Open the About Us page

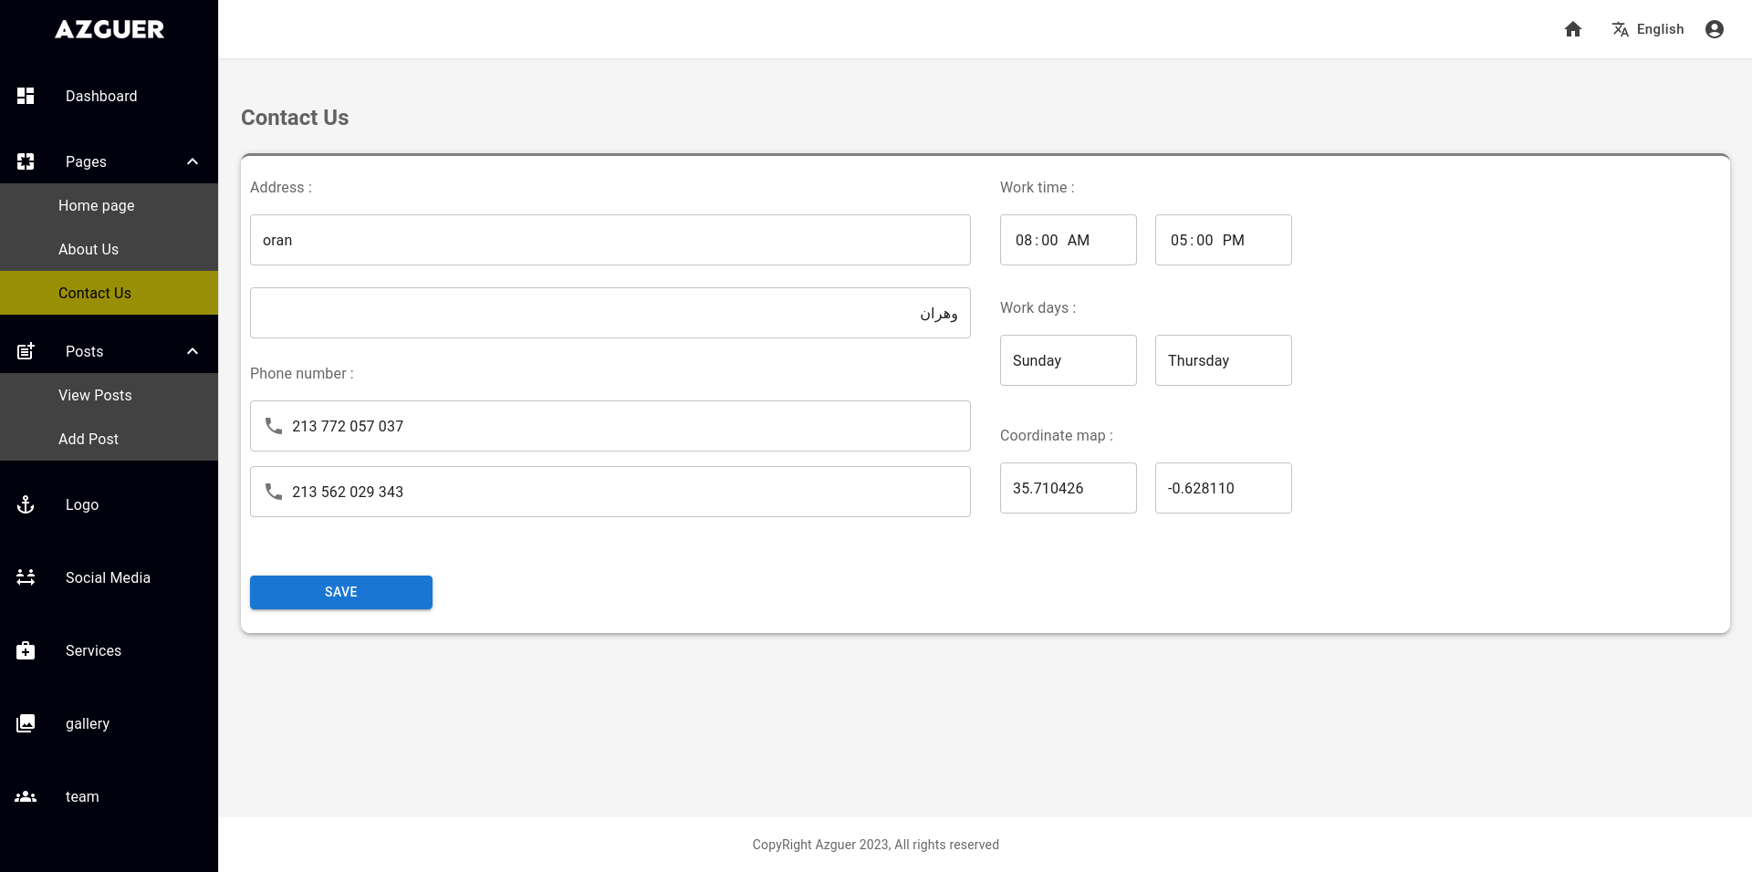89,249
